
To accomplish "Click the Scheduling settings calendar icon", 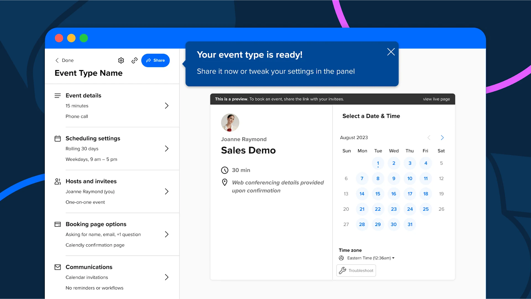I will click(58, 138).
